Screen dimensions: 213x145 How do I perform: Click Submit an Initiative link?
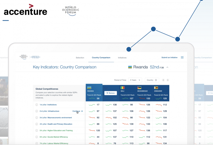click(169, 57)
